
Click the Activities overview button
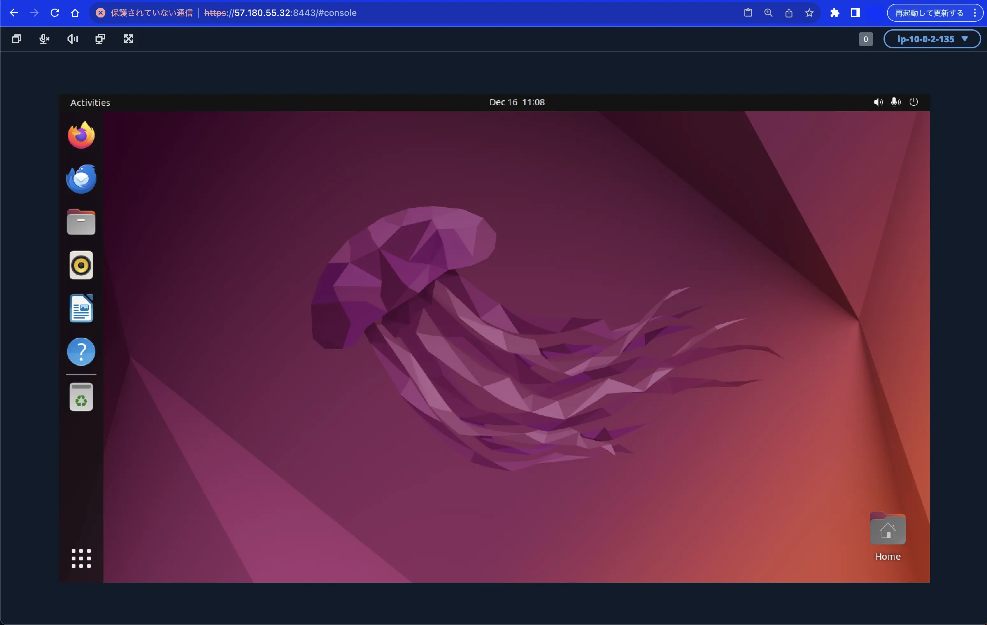[x=90, y=102]
